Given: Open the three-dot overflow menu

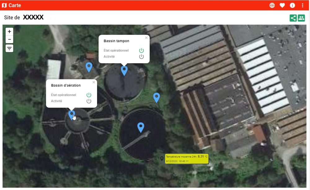Looking at the screenshot, I should [303, 5].
